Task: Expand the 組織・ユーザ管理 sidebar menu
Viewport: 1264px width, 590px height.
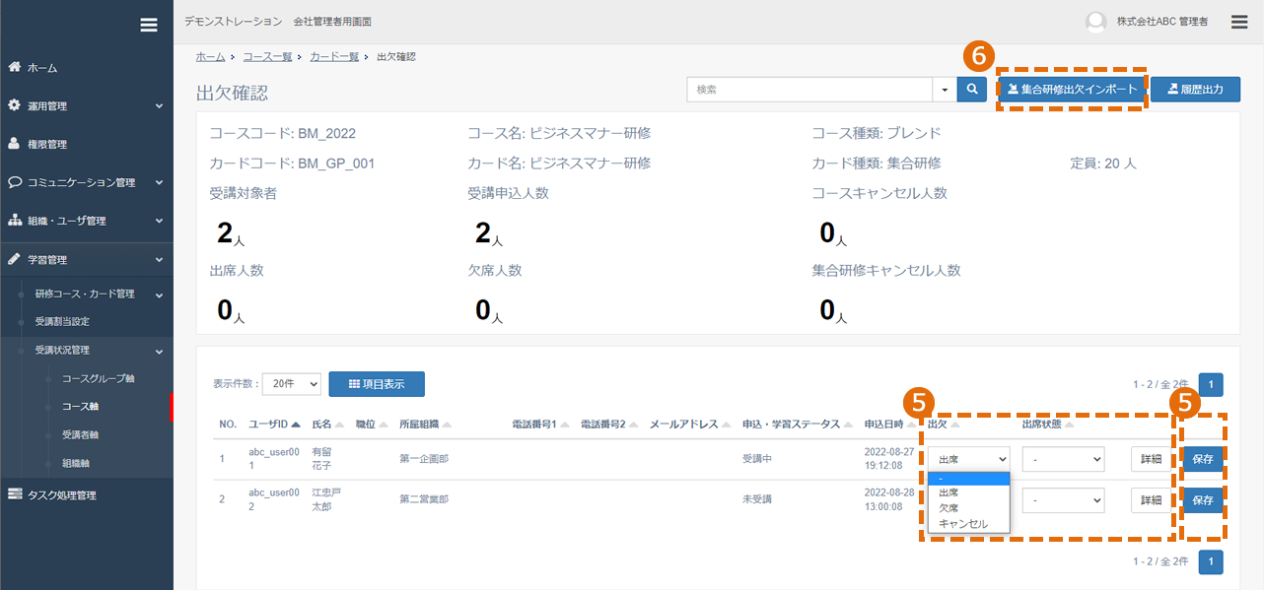Action: tap(159, 221)
